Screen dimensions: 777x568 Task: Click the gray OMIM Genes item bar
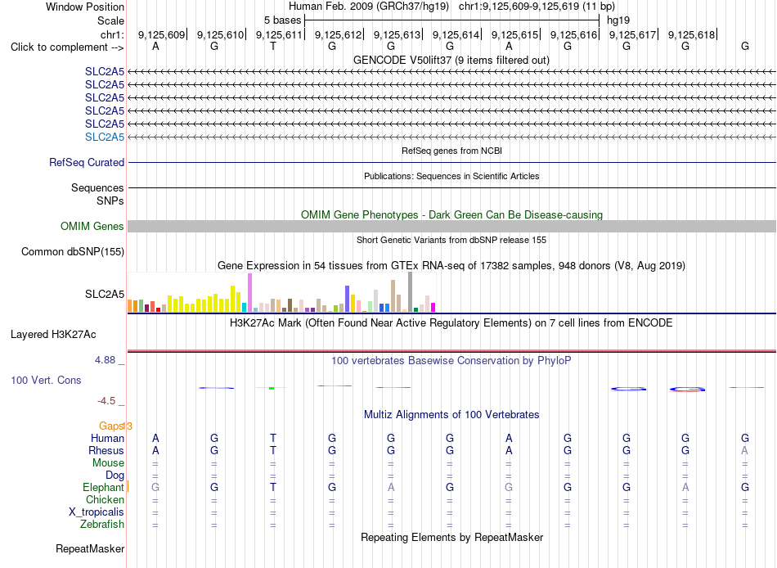451,226
